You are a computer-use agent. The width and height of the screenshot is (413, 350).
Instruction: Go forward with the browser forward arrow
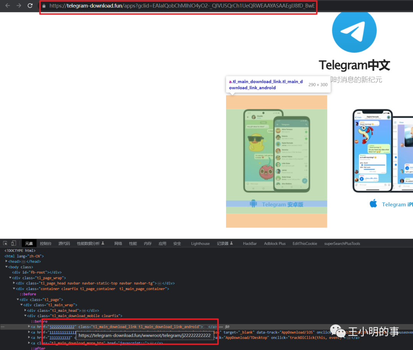pos(19,5)
